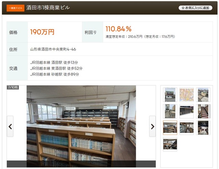
Task: Open the library aisle thumbnail
Action: 186,128
